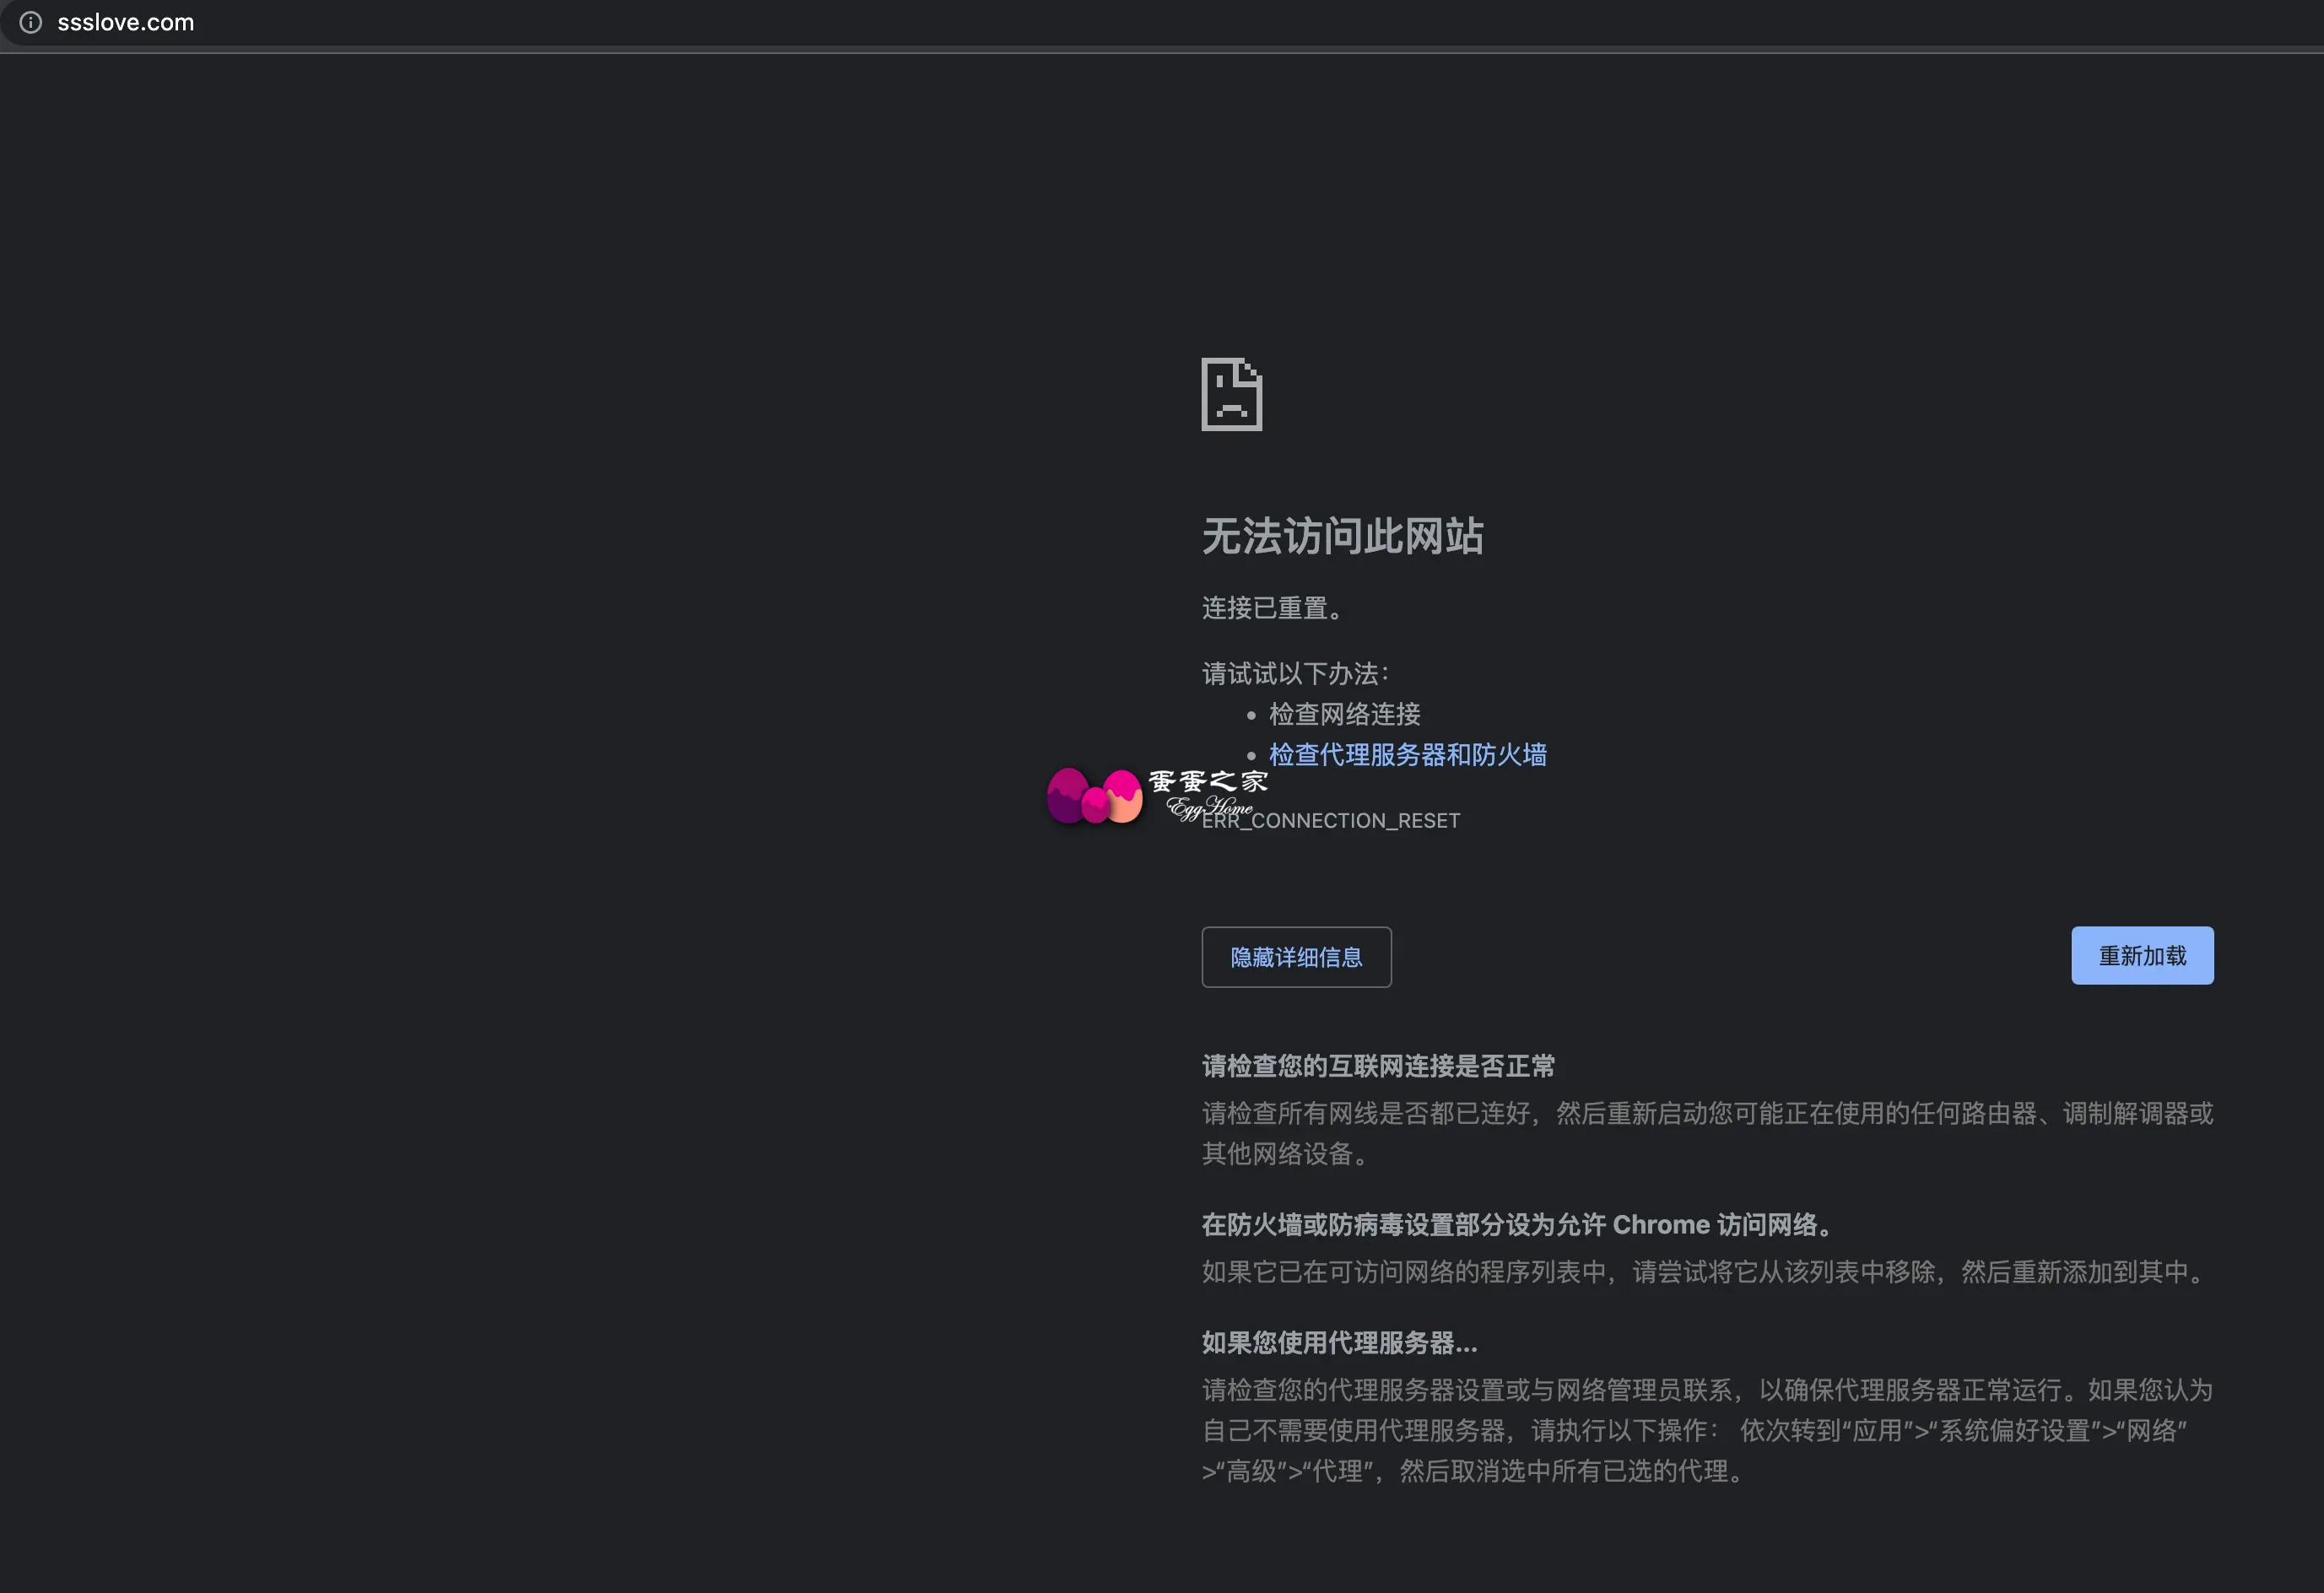The image size is (2324, 1593).
Task: Click the site info icon beside ssslove.com
Action: pyautogui.click(x=31, y=22)
